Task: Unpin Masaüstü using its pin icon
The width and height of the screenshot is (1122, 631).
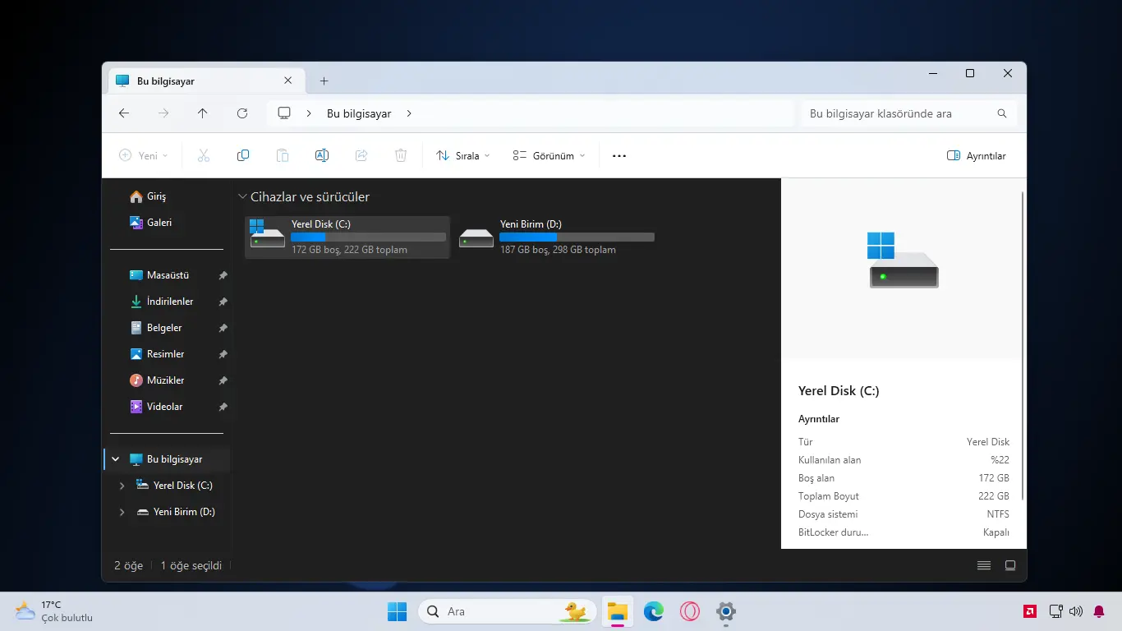Action: tap(223, 275)
